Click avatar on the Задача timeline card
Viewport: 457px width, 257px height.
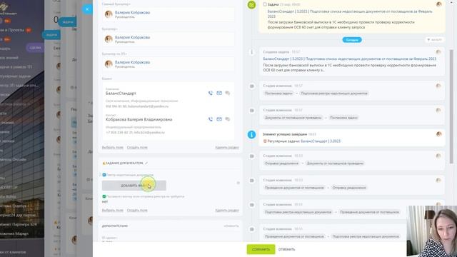point(439,4)
